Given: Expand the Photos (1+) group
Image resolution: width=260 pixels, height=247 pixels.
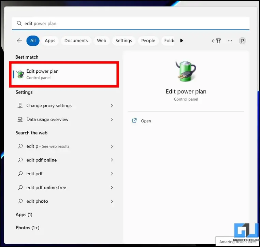Looking at the screenshot, I should tap(28, 228).
